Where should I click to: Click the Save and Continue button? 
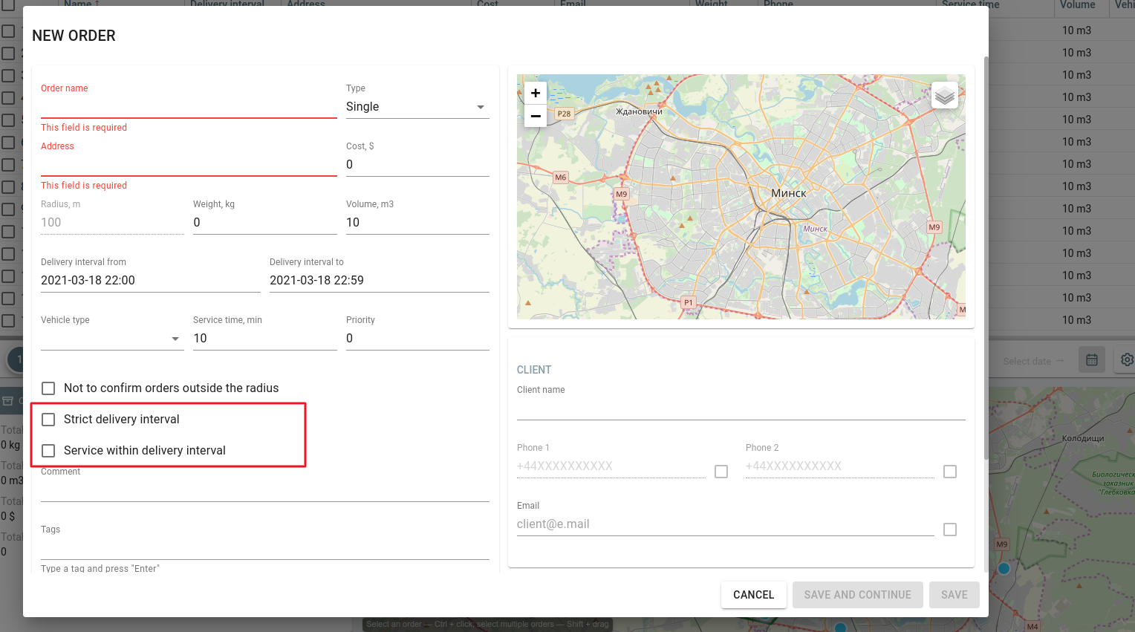coord(857,595)
